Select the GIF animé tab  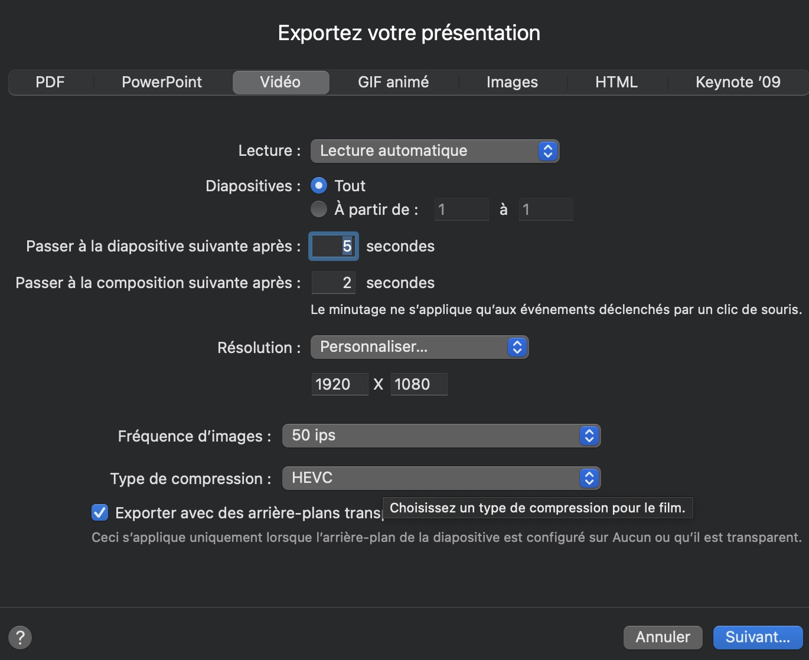pyautogui.click(x=393, y=82)
